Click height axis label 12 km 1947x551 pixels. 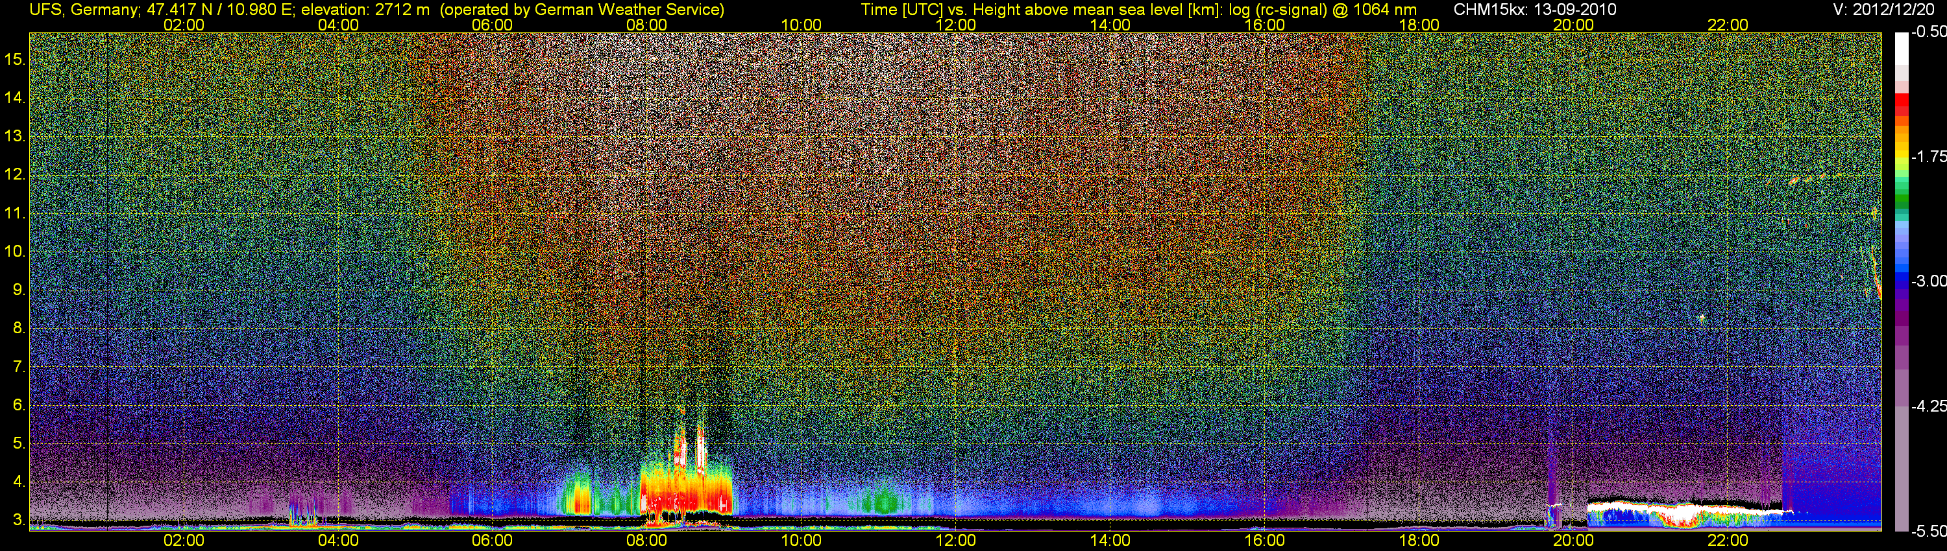(14, 174)
